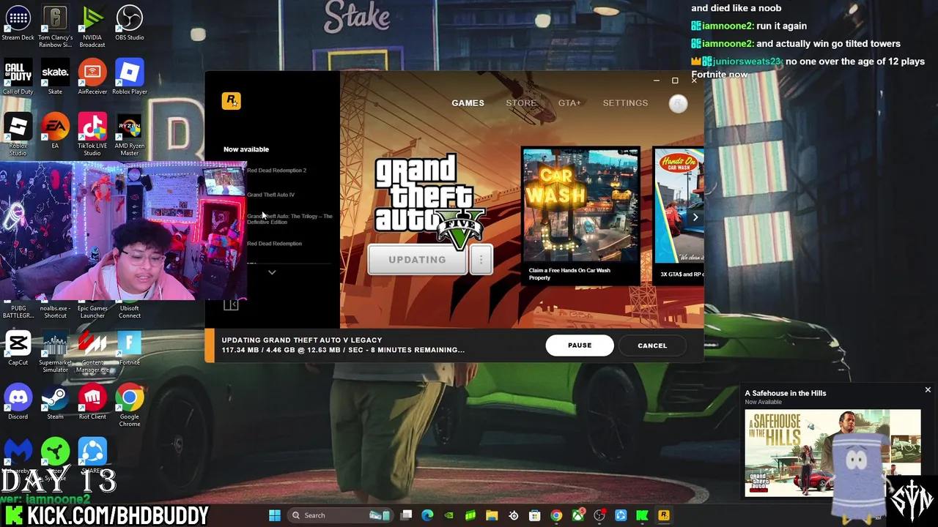Open GTA V more options menu
This screenshot has height=527, width=938.
pos(481,260)
